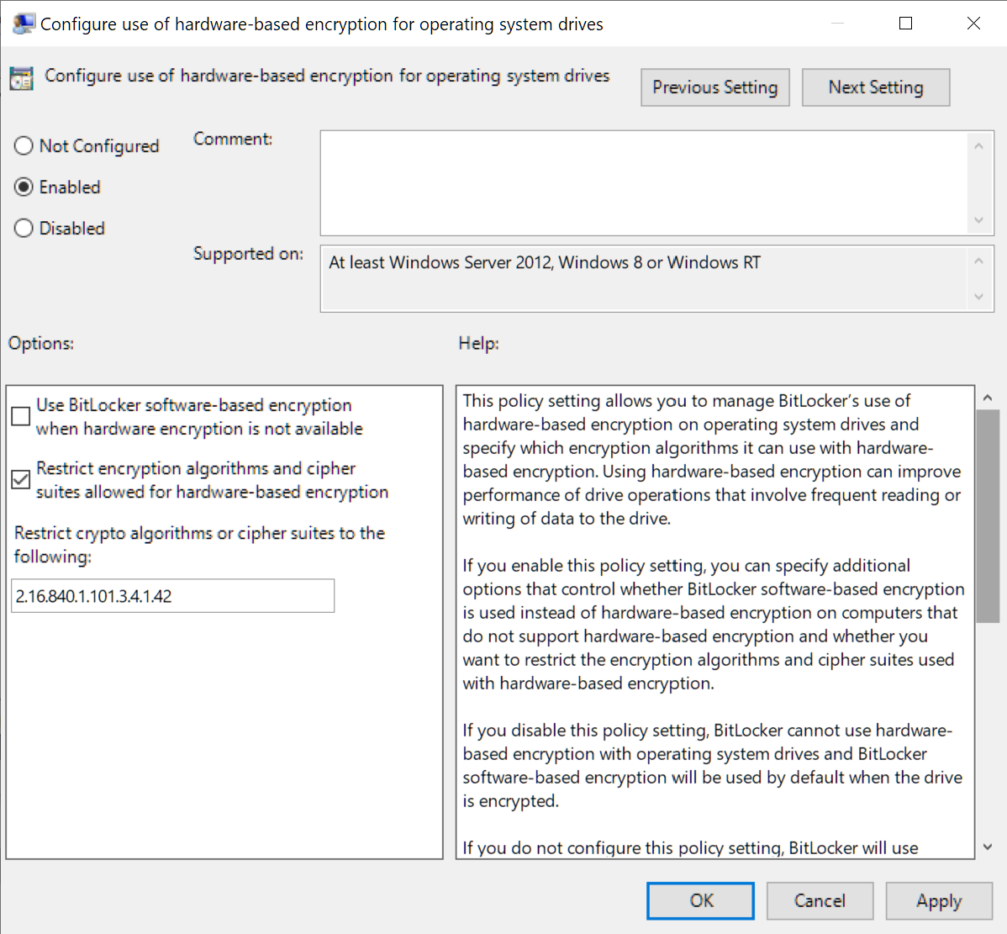Viewport: 1007px width, 934px height.
Task: Click the Apply button
Action: coord(939,900)
